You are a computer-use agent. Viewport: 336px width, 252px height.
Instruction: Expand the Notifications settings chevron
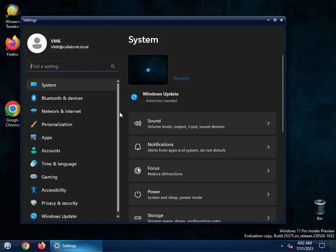click(268, 147)
